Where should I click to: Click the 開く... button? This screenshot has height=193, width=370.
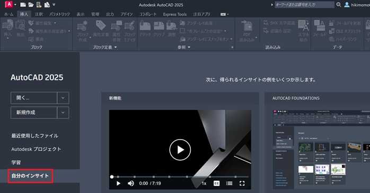click(x=34, y=98)
